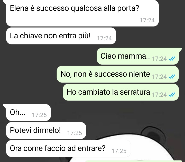Click 17:25 time on 'Ora come faccio ad entrare?'
185x162 pixels.
click(x=119, y=151)
